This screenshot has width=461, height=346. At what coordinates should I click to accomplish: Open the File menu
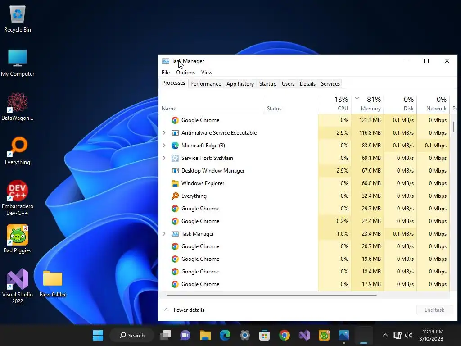[166, 73]
